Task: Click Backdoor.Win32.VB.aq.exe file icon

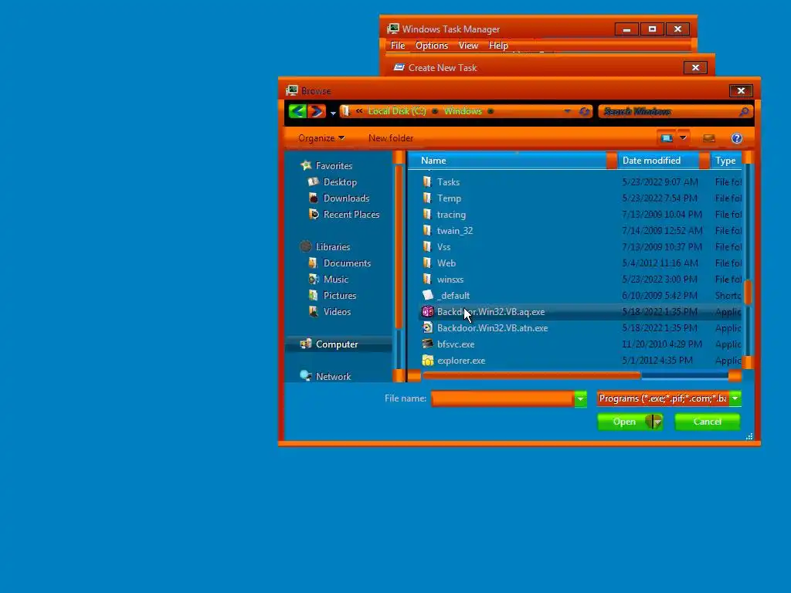Action: coord(427,312)
